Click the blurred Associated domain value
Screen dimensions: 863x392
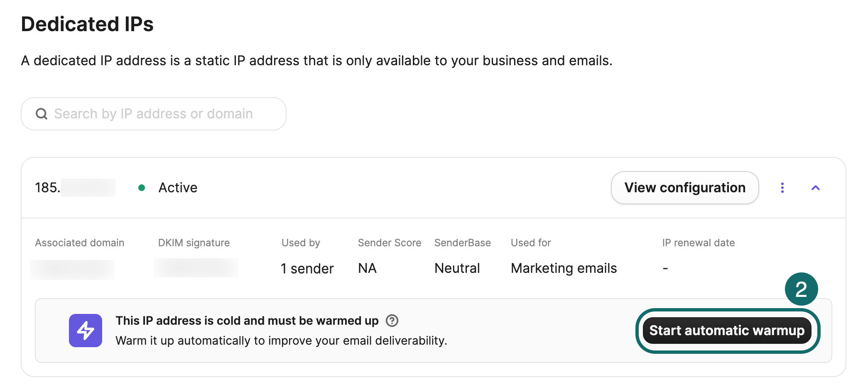tap(72, 269)
